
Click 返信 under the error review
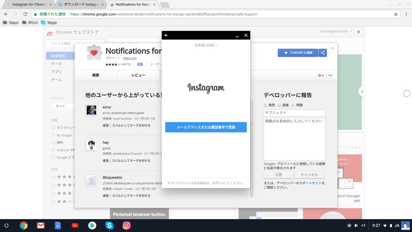coord(106,125)
